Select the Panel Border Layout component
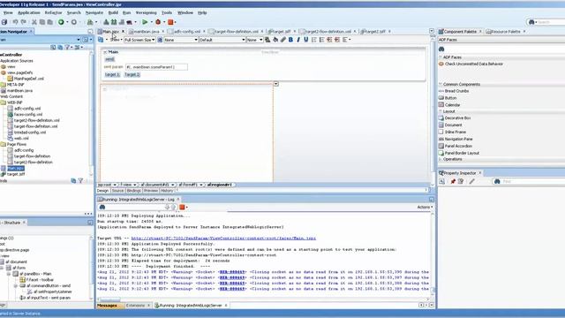The image size is (565, 318). [x=459, y=153]
